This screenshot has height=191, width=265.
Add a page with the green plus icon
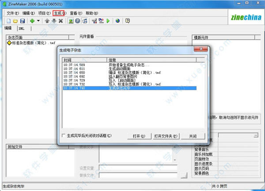tap(32, 21)
